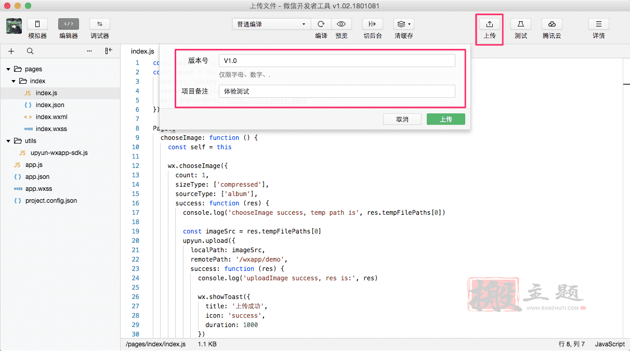630x351 pixels.
Task: Click the JavaScript language status label
Action: tap(610, 344)
